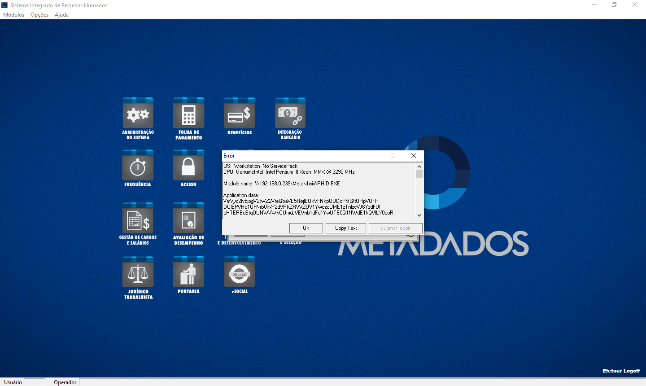This screenshot has width=646, height=386.
Task: Open the Módulos menu
Action: point(13,14)
